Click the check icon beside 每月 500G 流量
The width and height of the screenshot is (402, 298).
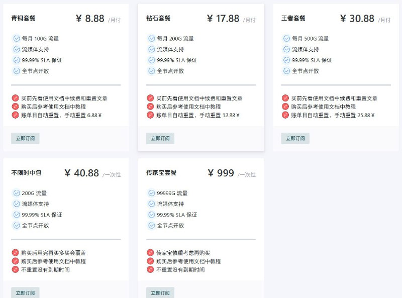[x=286, y=39]
